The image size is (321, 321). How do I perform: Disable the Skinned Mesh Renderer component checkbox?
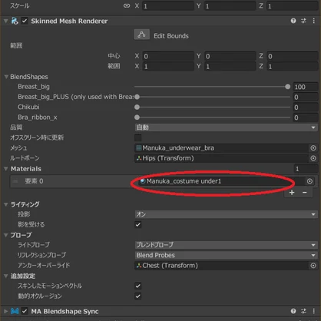click(25, 21)
